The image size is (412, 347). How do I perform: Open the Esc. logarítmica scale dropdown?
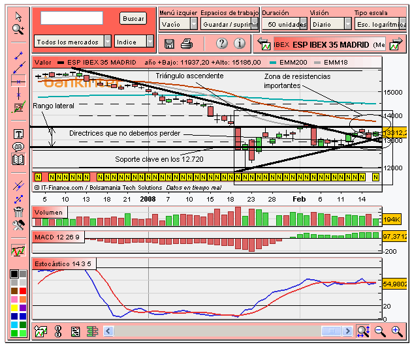[x=380, y=24]
